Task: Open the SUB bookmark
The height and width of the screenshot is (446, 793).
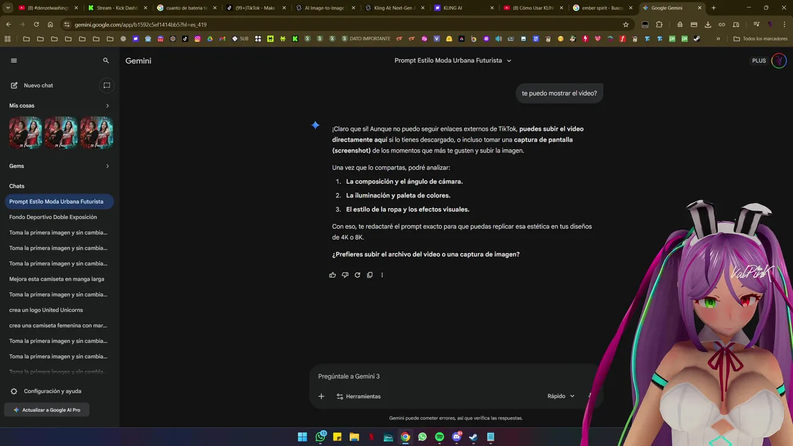Action: (240, 38)
